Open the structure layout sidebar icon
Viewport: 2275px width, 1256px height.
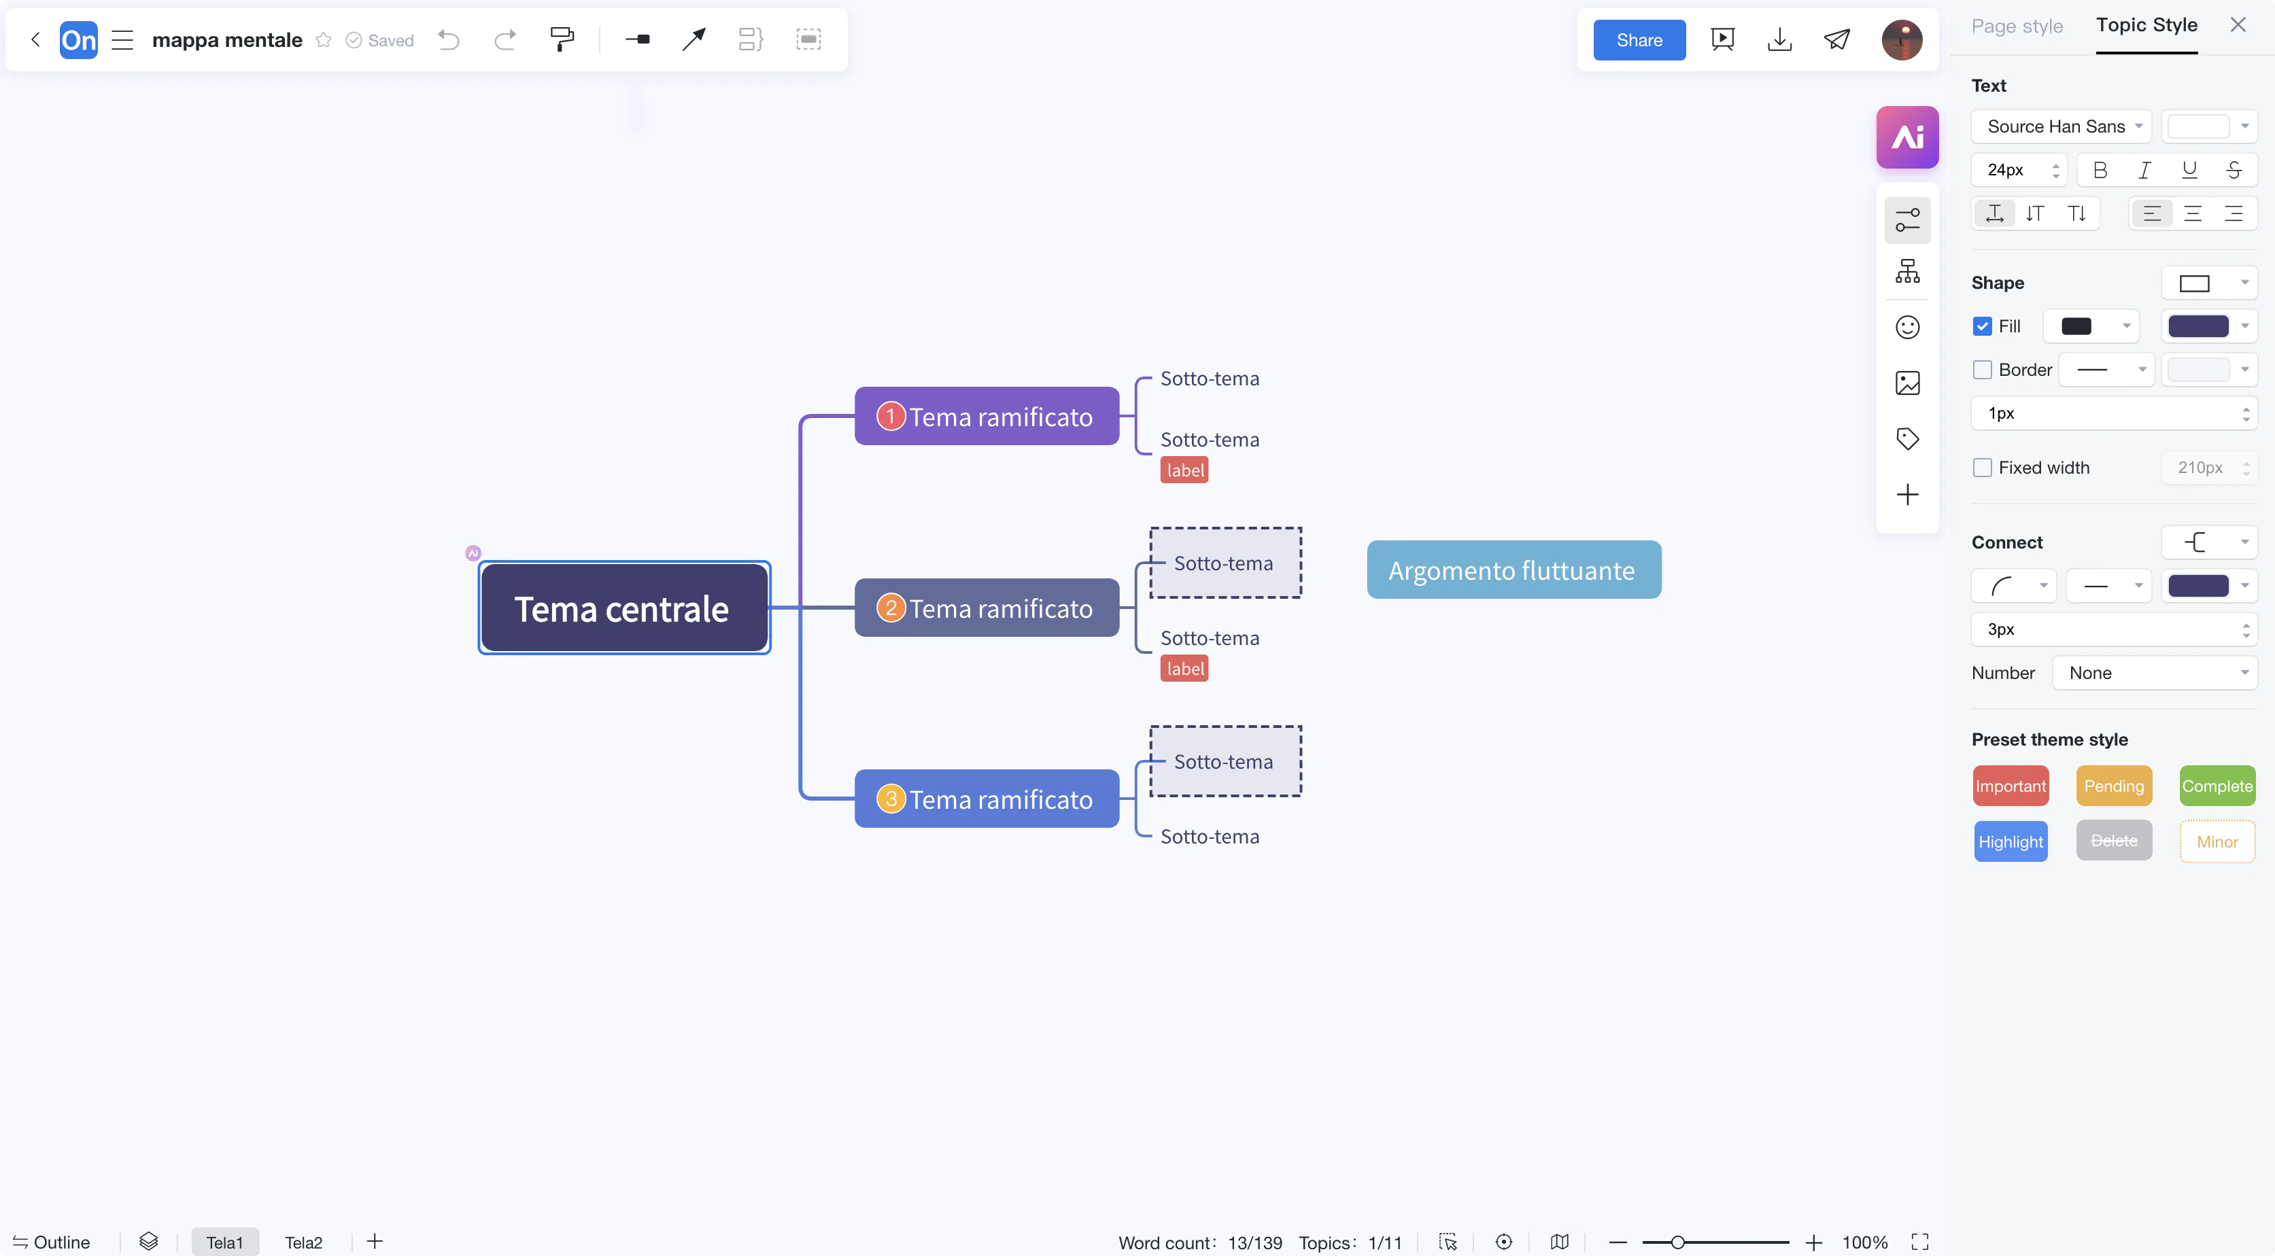click(1908, 272)
